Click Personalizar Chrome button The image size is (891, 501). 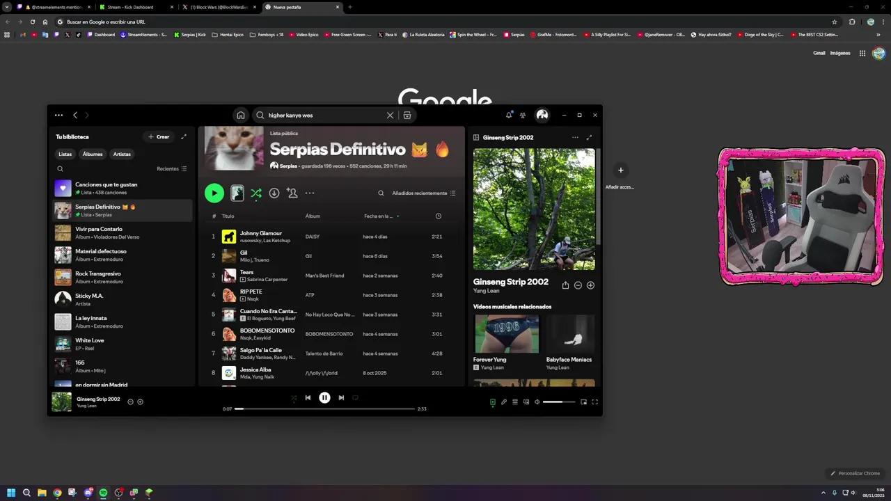coord(855,473)
